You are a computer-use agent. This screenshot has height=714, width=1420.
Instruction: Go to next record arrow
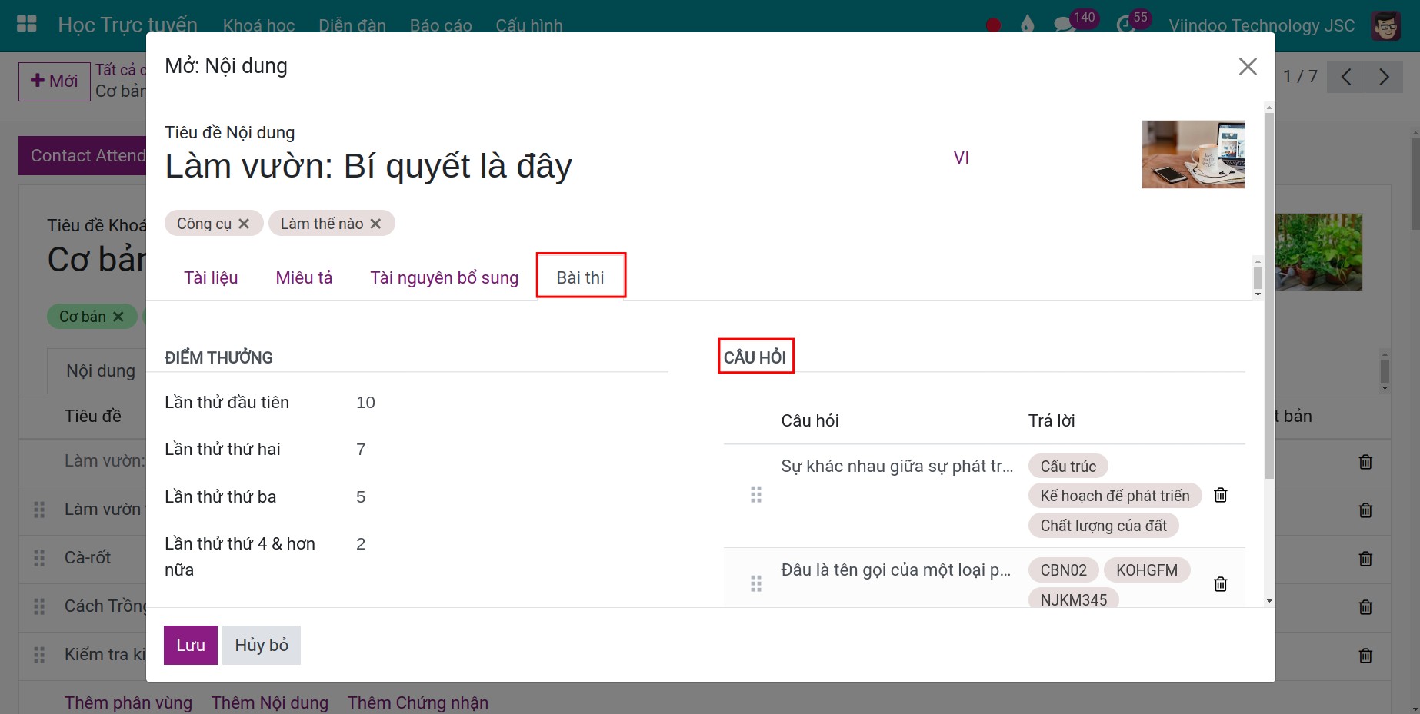coord(1384,77)
